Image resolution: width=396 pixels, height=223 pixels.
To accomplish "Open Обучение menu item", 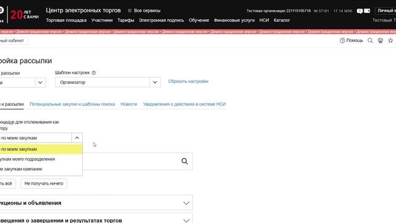I will click(x=199, y=20).
